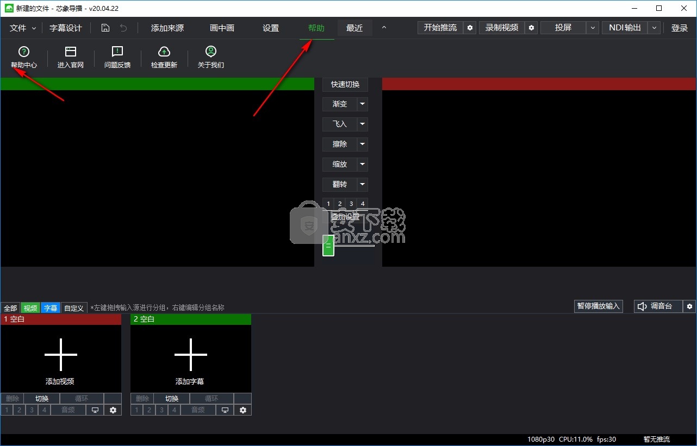Viewport: 697px width, 446px height.
Task: Toggle 音频 audio on input 2
Action: click(198, 410)
